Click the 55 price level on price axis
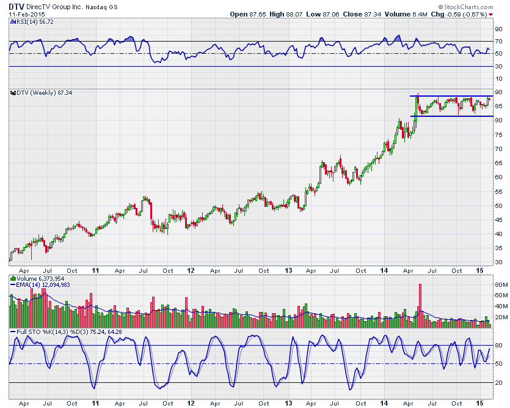This screenshot has height=408, width=510. point(498,192)
